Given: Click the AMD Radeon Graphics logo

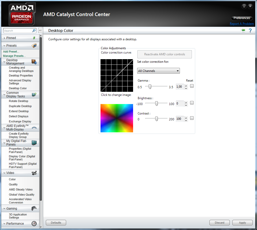Looking at the screenshot, I should 22,14.
